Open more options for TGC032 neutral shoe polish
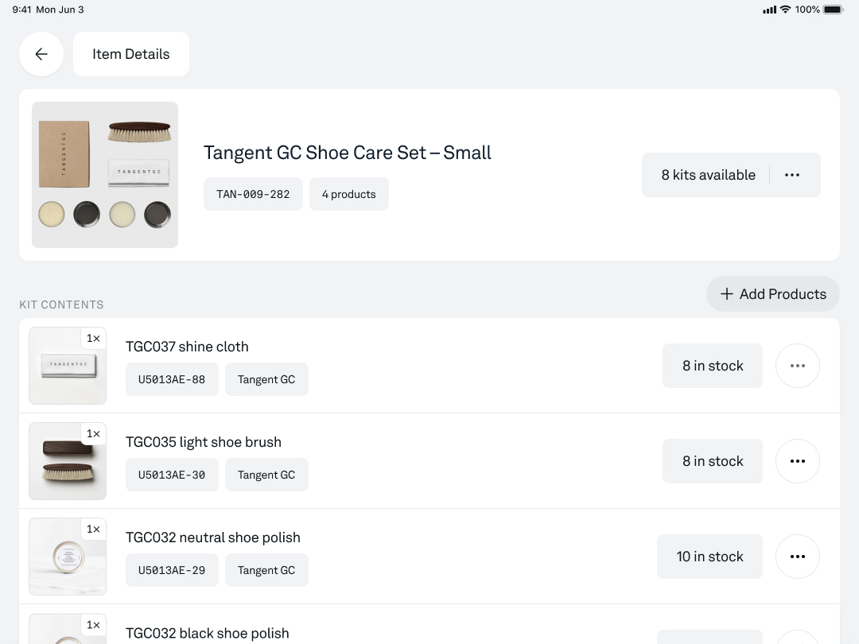859x644 pixels. click(x=798, y=557)
